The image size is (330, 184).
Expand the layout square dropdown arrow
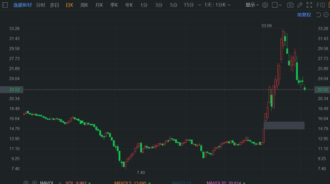[x=280, y=5]
